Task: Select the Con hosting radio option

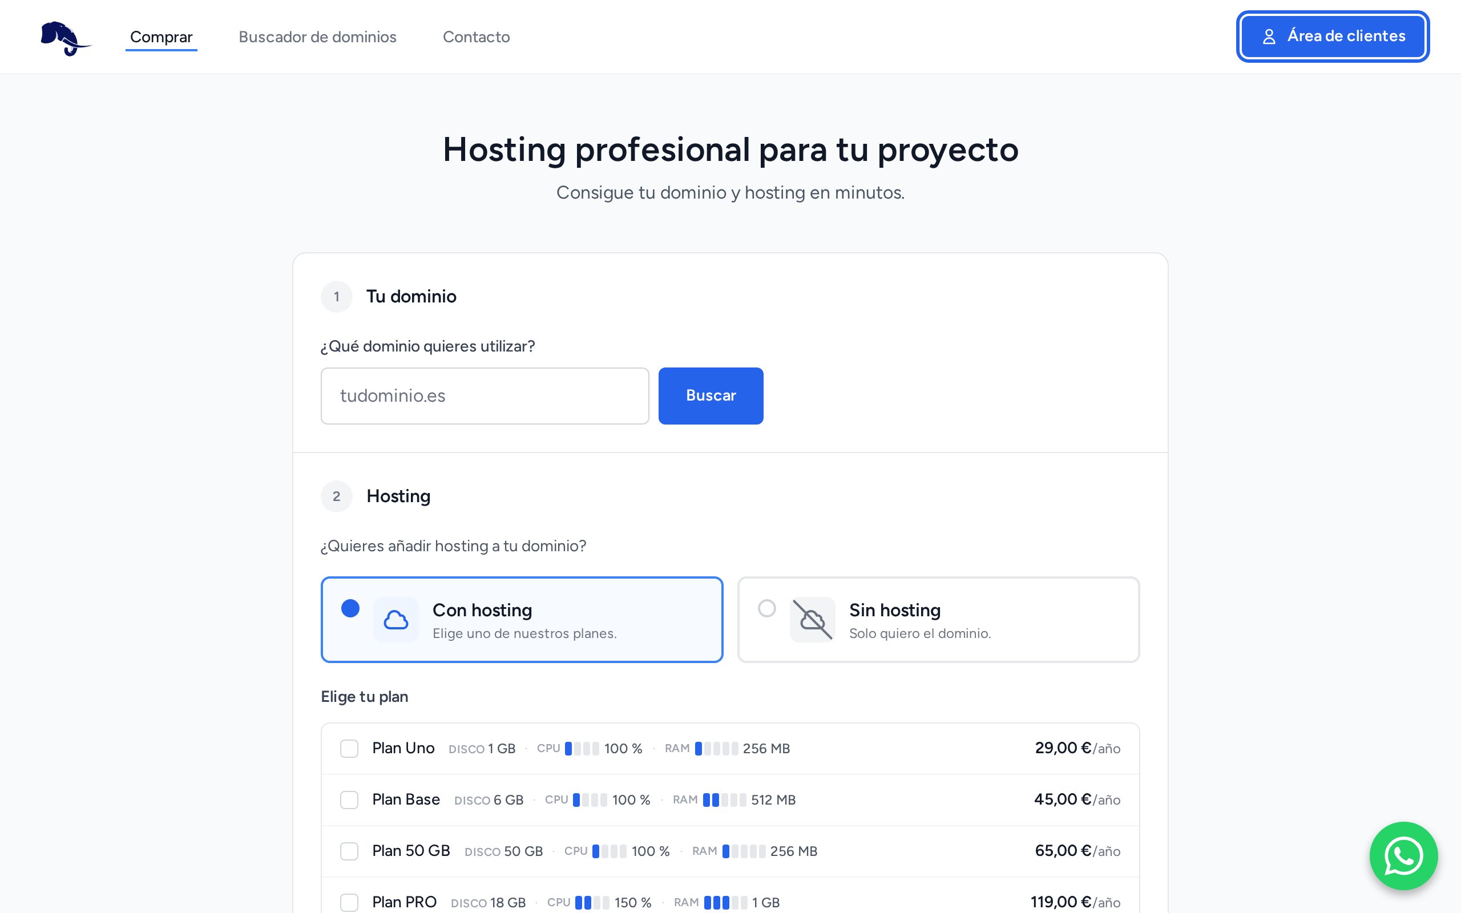Action: (x=350, y=608)
